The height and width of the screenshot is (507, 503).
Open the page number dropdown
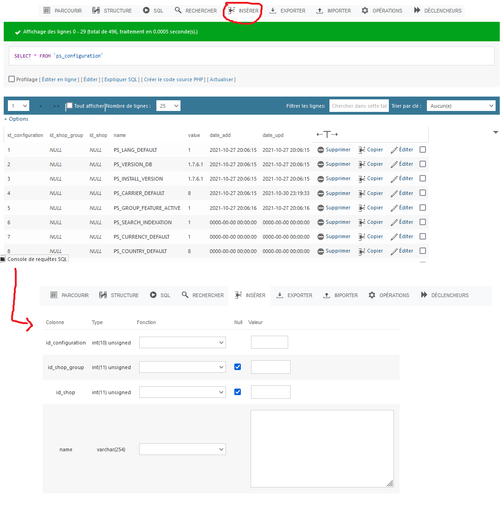coord(19,106)
